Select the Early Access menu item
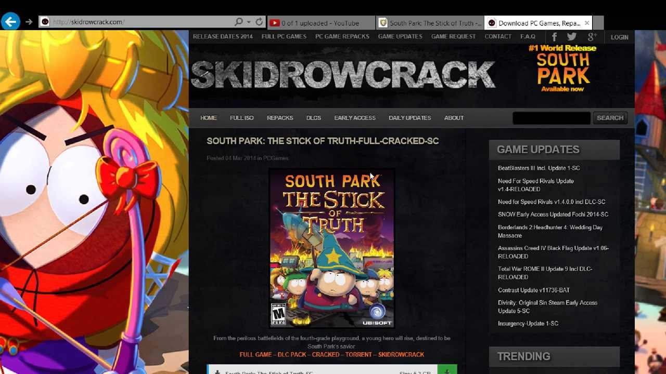Screen dimensions: 666x374 click(x=355, y=118)
